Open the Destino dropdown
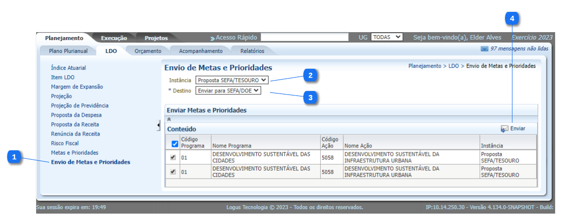The height and width of the screenshot is (223, 563). [x=228, y=90]
